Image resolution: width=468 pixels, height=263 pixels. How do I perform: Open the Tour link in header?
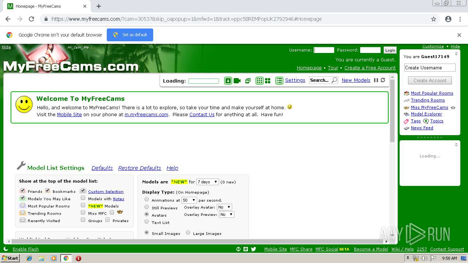333,68
